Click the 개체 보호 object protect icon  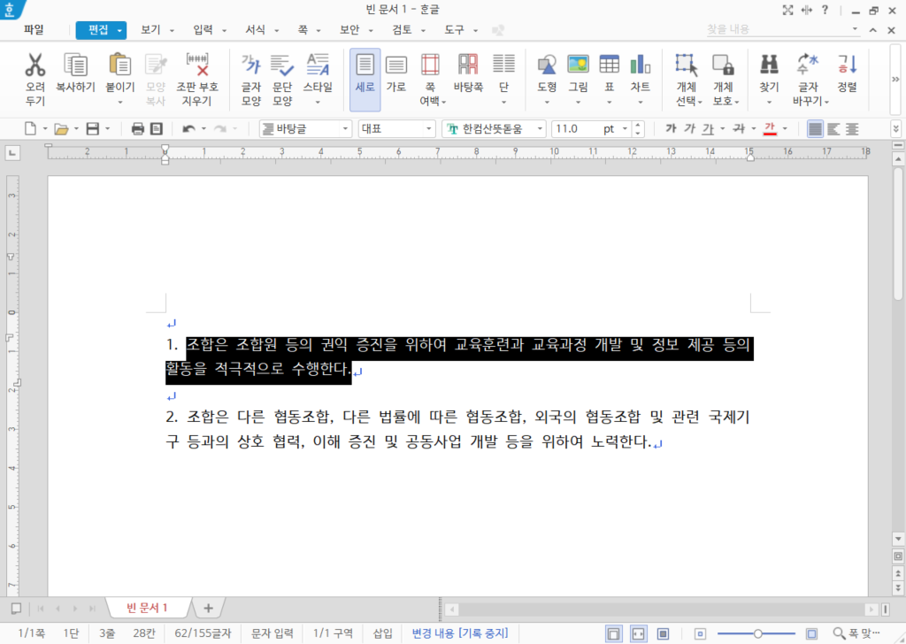click(723, 65)
